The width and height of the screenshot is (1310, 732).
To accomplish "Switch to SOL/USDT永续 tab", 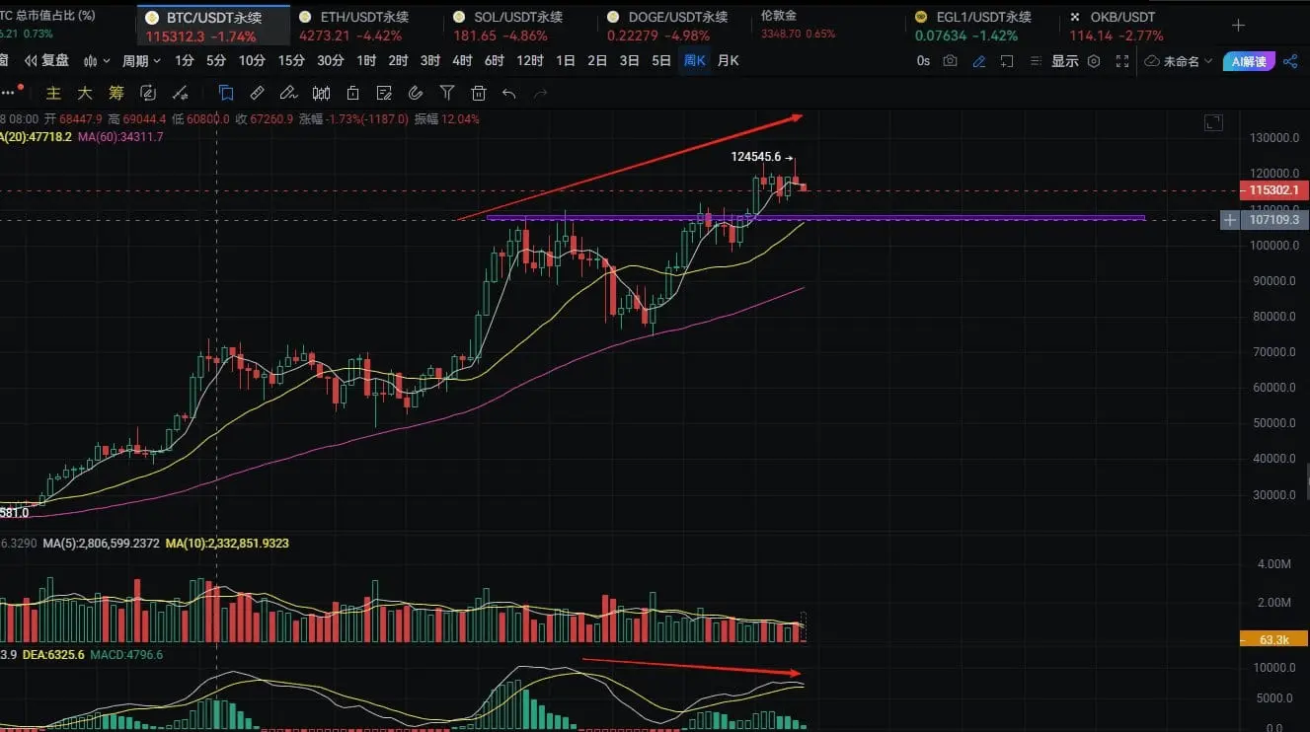I will 509,26.
